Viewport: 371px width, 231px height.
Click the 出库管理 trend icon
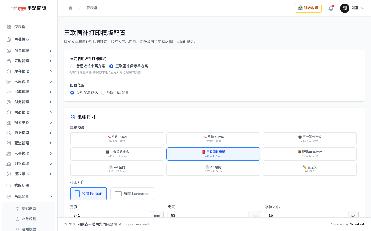coord(9,92)
